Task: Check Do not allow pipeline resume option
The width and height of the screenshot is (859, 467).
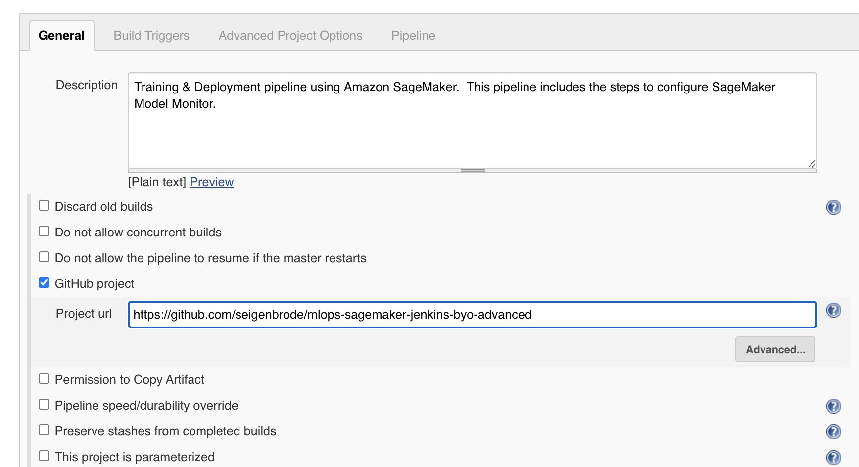Action: 44,257
